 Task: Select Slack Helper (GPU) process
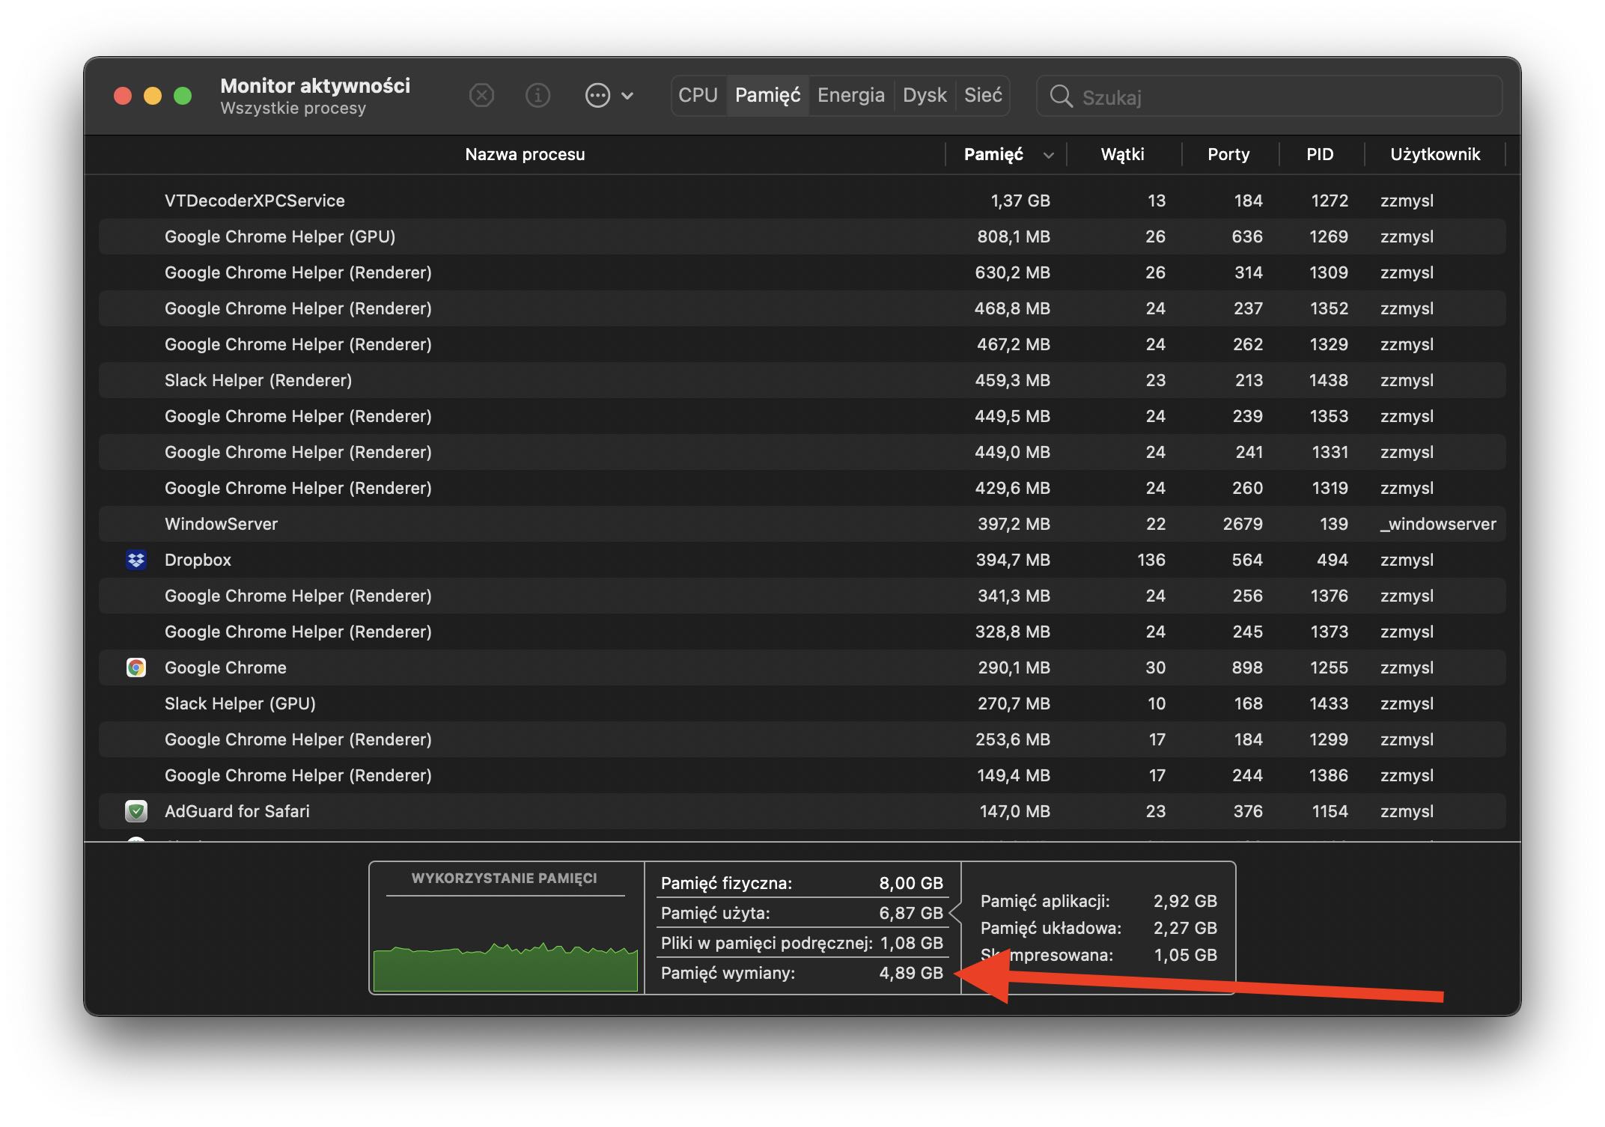[x=802, y=703]
